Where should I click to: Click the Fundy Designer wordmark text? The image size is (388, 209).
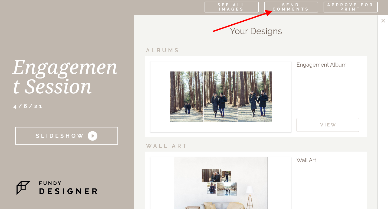(x=68, y=188)
